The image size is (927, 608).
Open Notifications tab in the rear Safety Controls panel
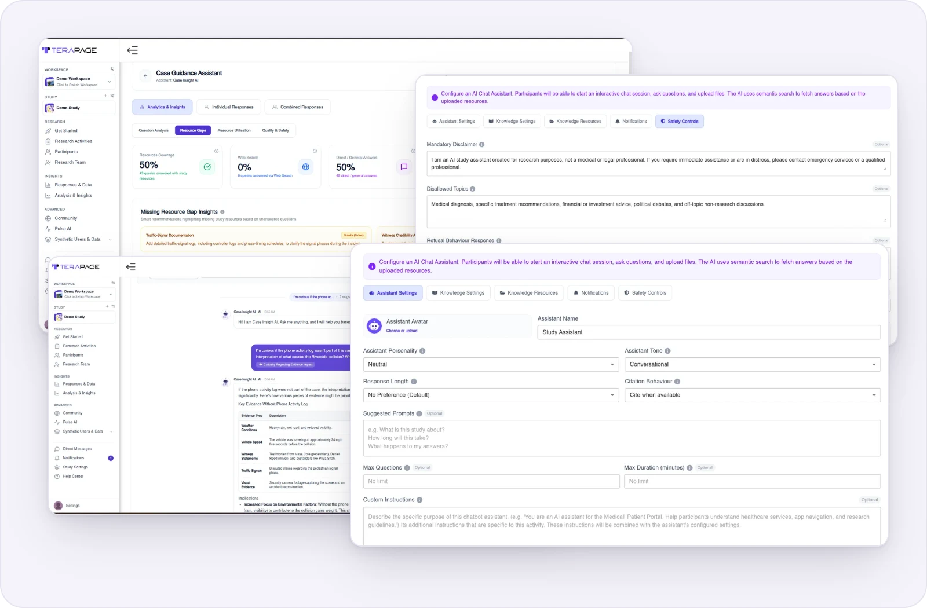pyautogui.click(x=630, y=122)
